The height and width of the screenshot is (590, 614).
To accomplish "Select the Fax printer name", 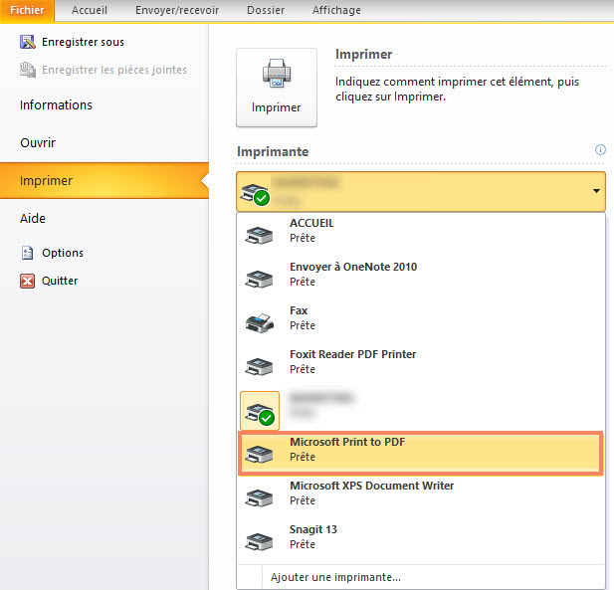I will tap(299, 310).
